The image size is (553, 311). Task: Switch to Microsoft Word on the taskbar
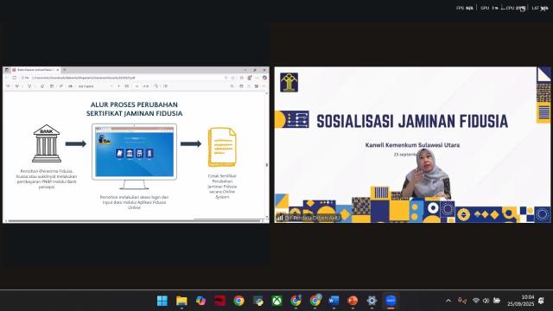[x=334, y=301]
